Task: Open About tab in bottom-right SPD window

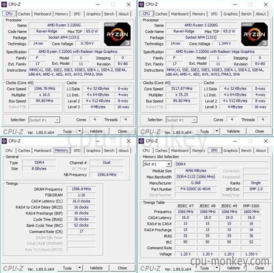Action: pyautogui.click(x=261, y=150)
